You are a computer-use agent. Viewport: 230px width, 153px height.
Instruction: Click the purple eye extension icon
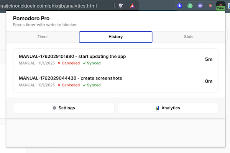coord(200,6)
